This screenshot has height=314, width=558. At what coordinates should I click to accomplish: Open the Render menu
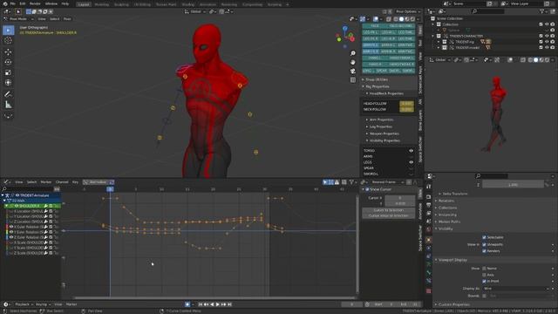[x=35, y=3]
